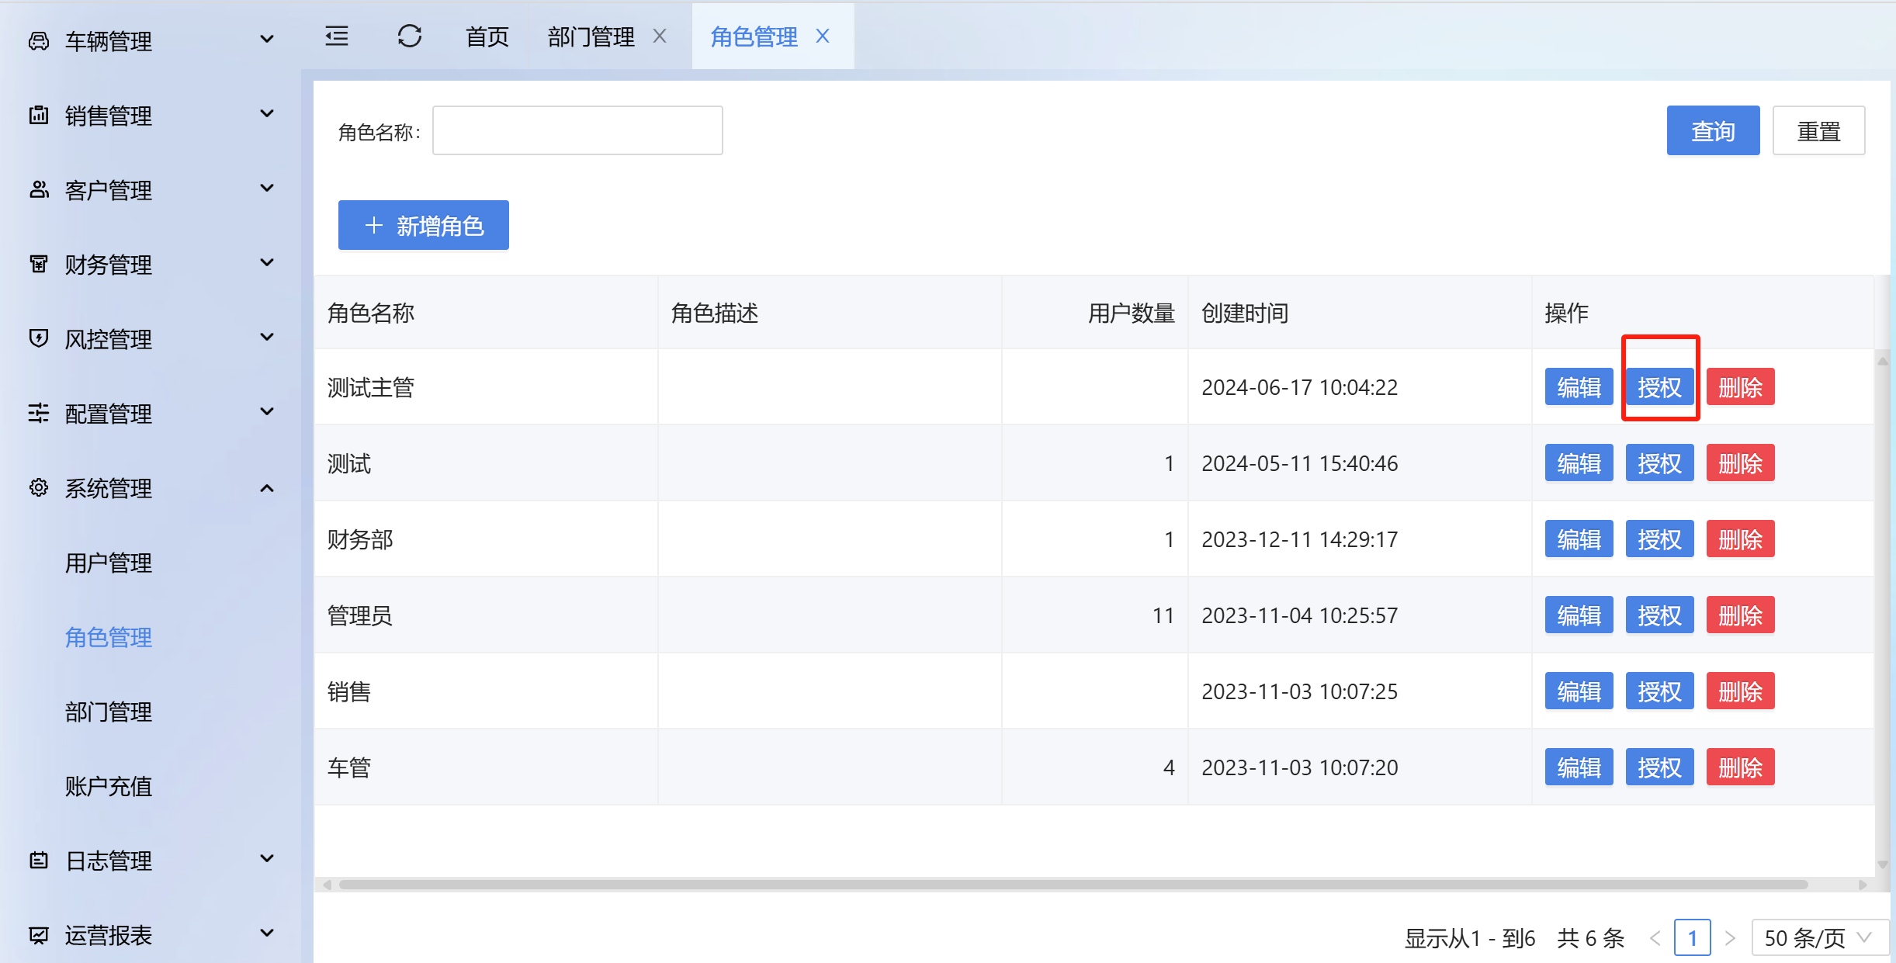Open 用户管理 in the sidebar
The image size is (1896, 963).
click(109, 563)
